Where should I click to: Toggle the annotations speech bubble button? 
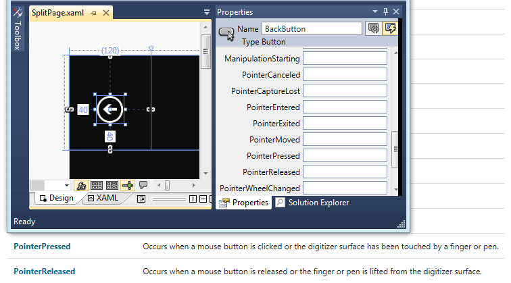pyautogui.click(x=143, y=185)
